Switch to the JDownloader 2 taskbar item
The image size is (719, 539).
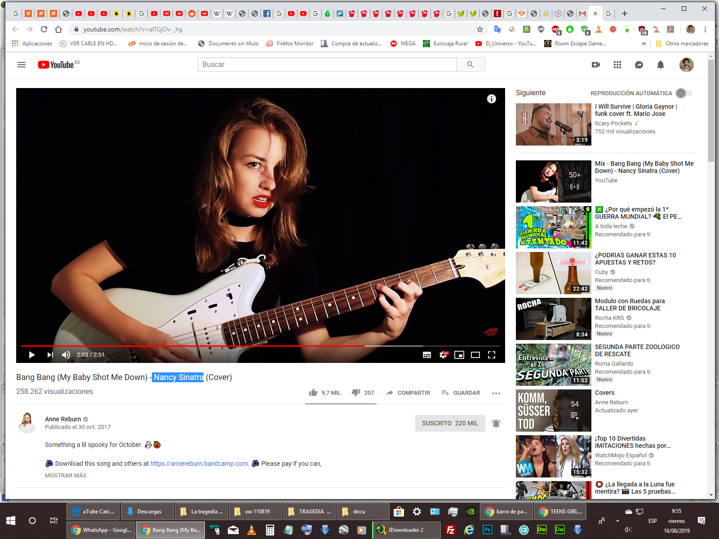point(405,530)
